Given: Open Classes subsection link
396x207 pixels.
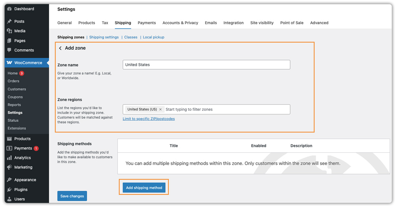Looking at the screenshot, I should coord(131,37).
